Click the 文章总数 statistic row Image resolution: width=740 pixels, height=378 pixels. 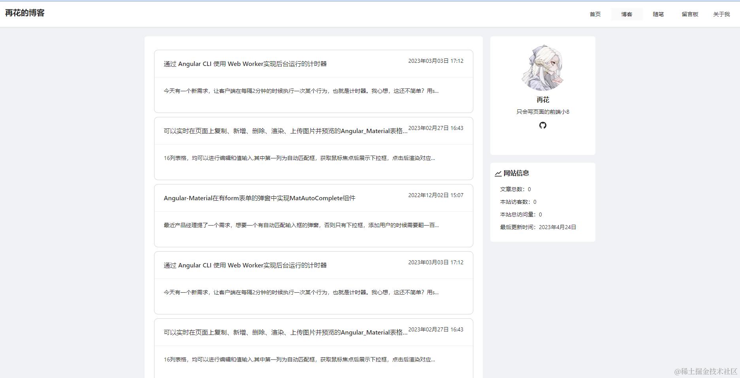(x=514, y=189)
